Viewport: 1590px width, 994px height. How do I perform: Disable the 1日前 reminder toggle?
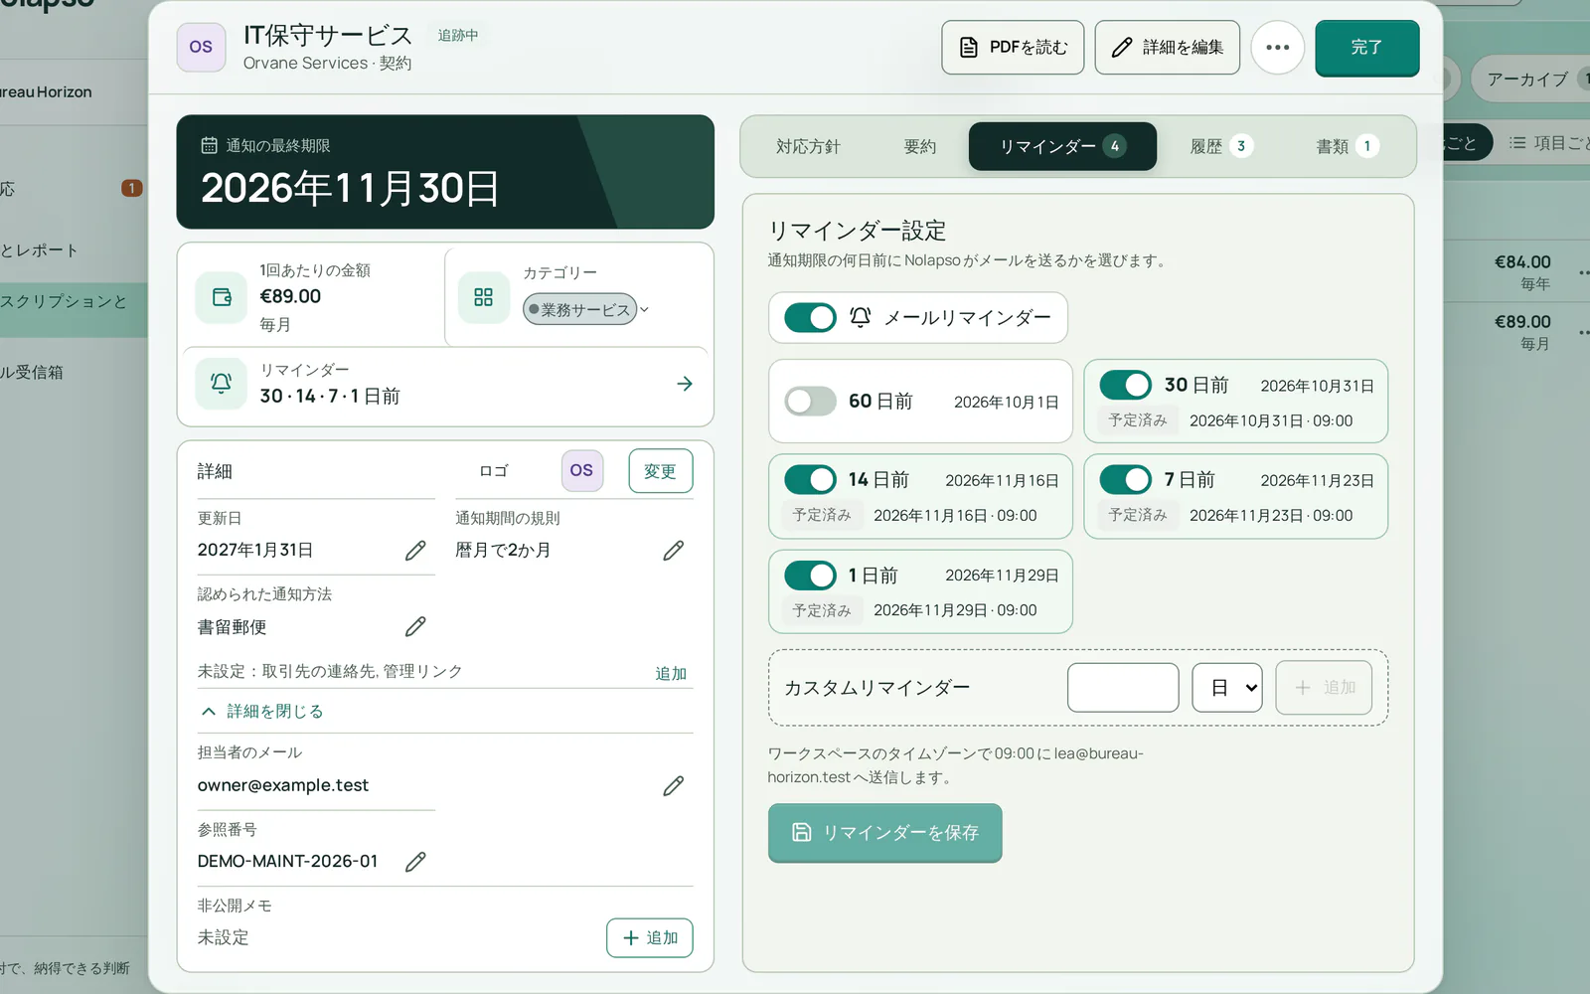coord(810,576)
